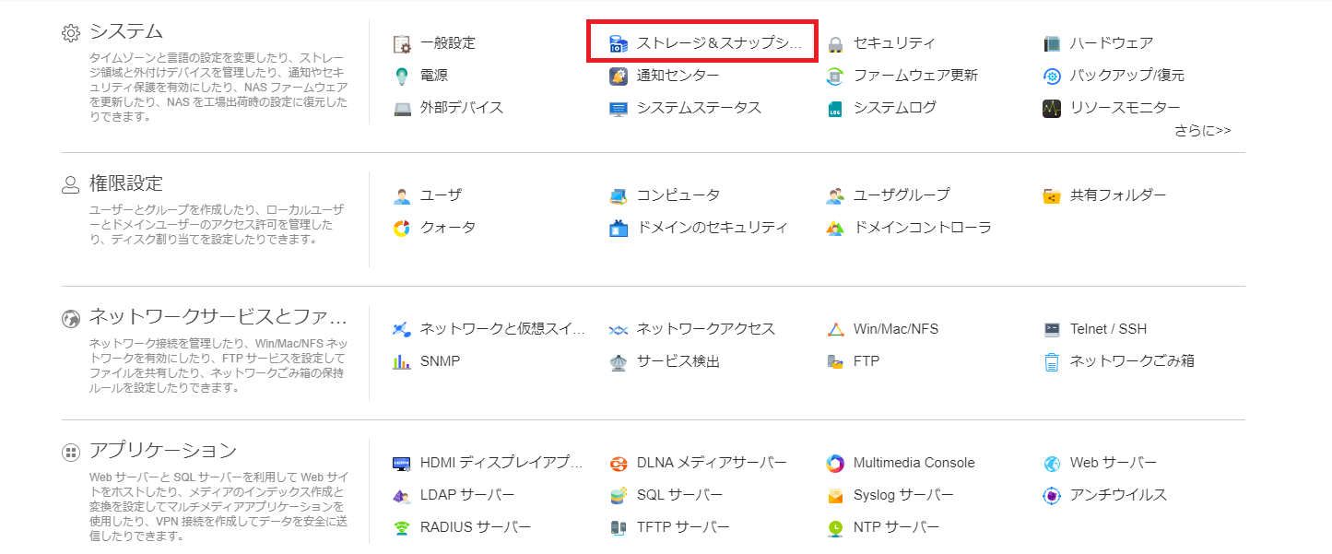Click the 通知センター notification icon

(619, 76)
